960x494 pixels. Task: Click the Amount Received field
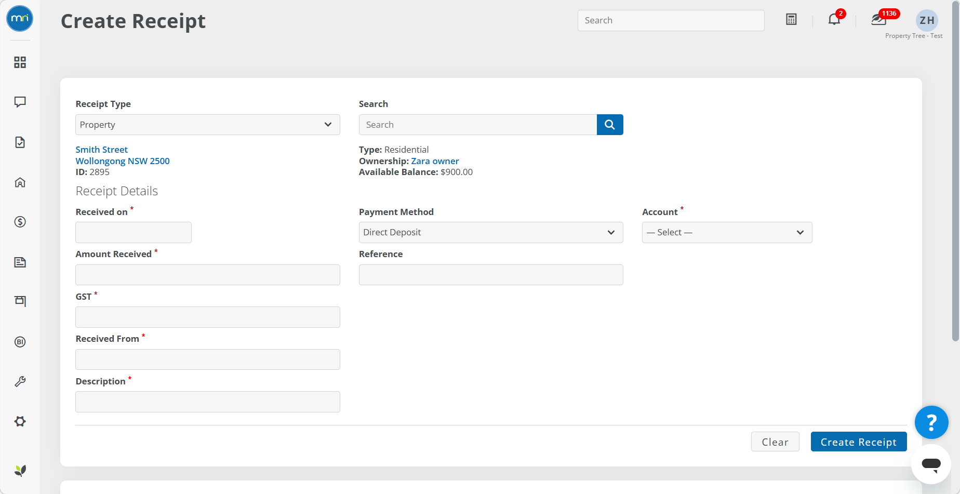coord(208,275)
